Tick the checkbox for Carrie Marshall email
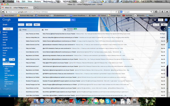 20,52
